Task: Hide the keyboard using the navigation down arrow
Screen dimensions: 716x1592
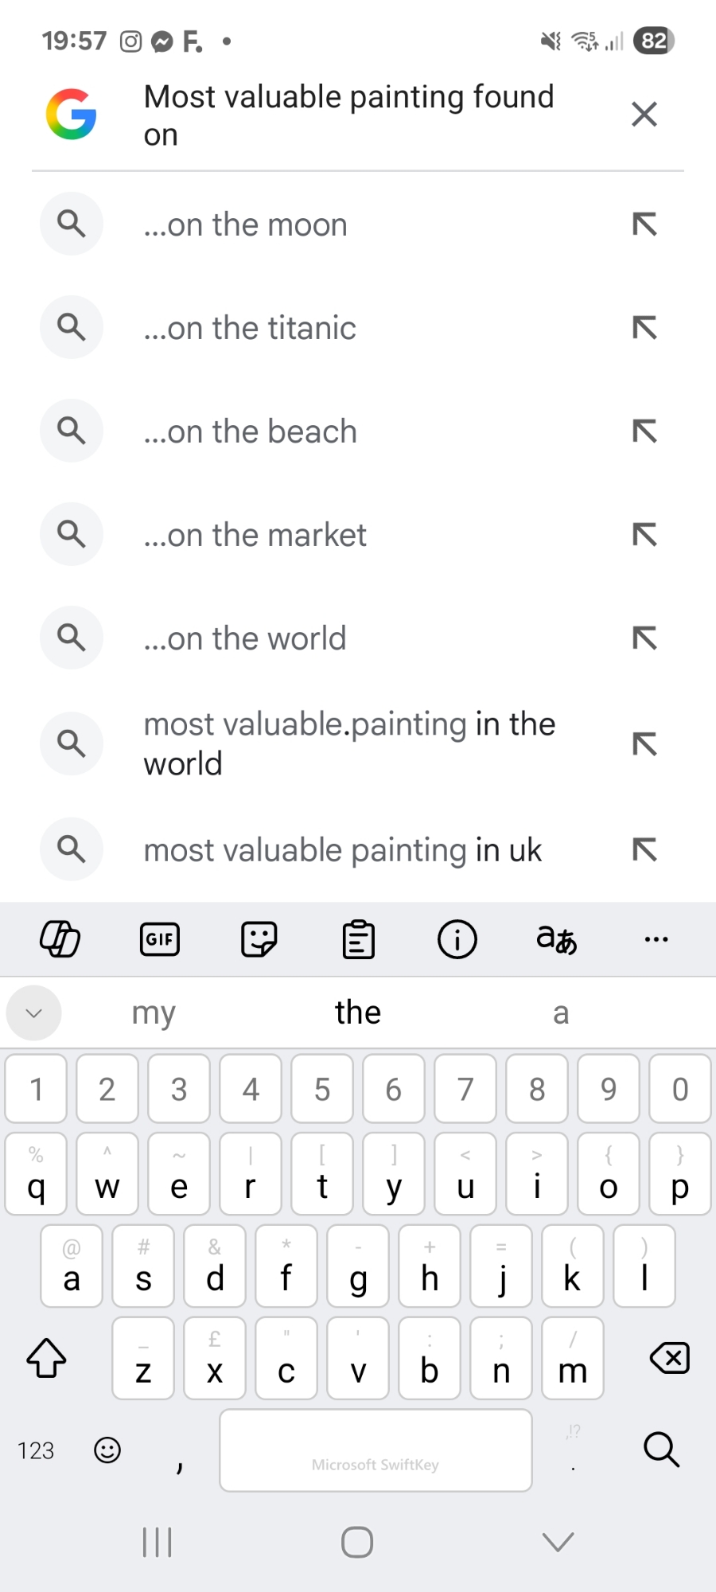Action: tap(558, 1542)
